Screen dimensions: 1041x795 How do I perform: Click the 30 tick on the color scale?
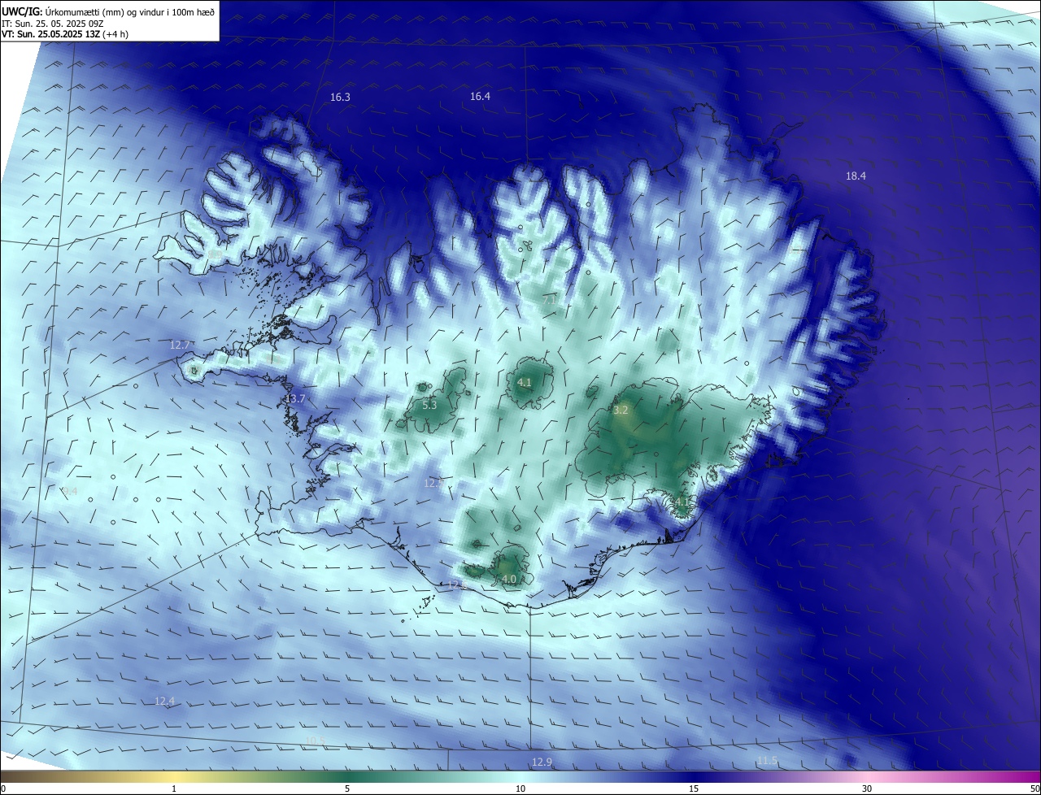click(867, 788)
